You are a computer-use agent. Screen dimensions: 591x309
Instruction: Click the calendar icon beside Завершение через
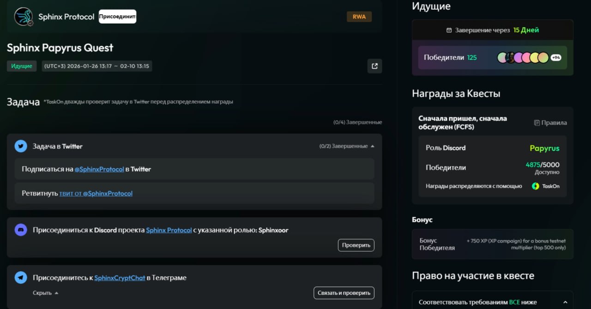[x=449, y=30]
